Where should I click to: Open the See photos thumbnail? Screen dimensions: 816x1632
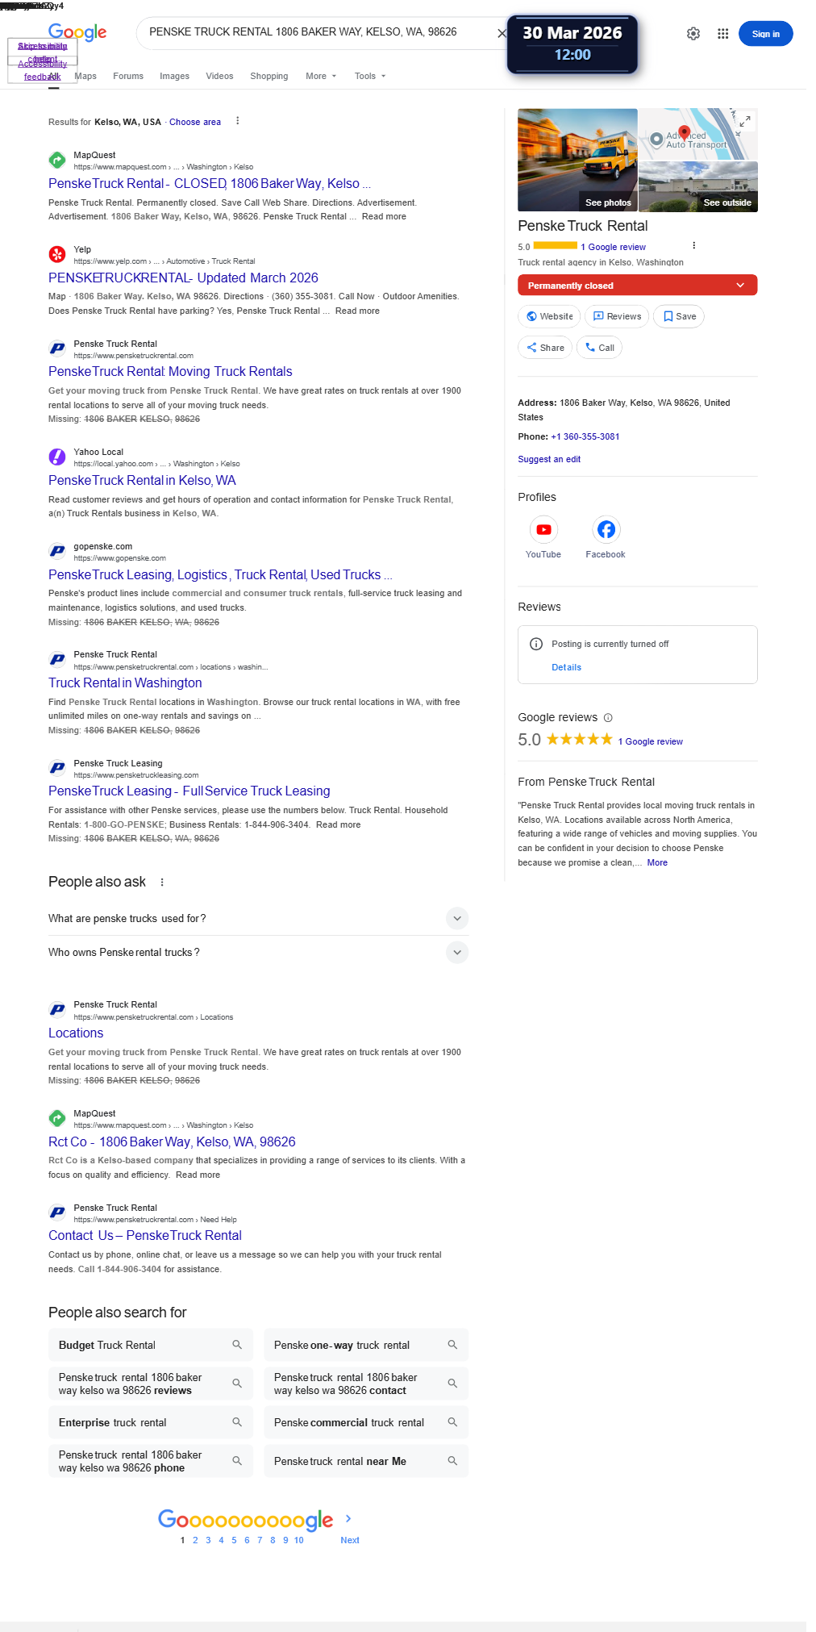[x=577, y=160]
